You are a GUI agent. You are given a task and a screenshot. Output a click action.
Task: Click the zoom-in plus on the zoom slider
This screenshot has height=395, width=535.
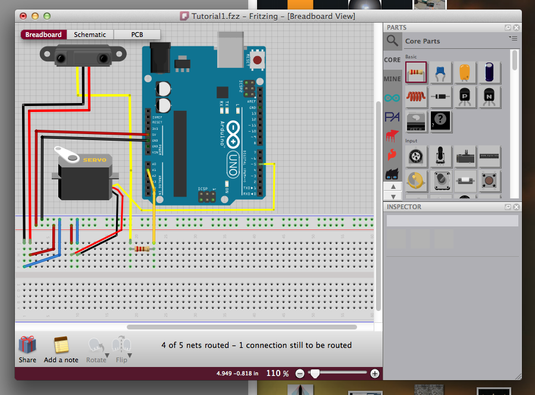(374, 374)
